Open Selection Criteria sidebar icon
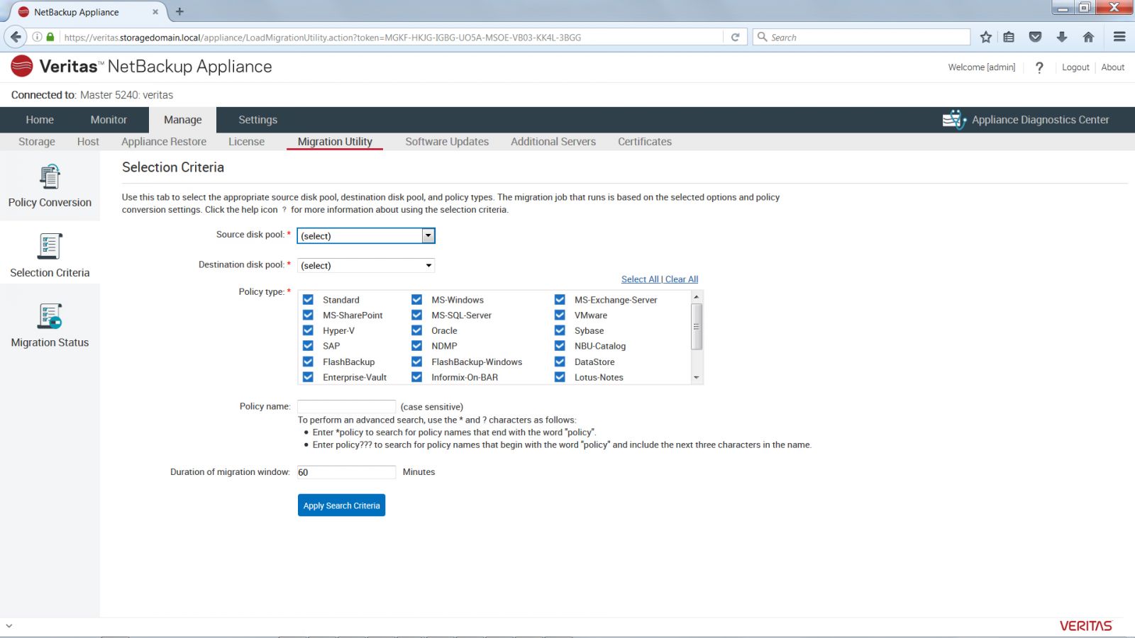Viewport: 1135px width, 638px height. pos(50,246)
